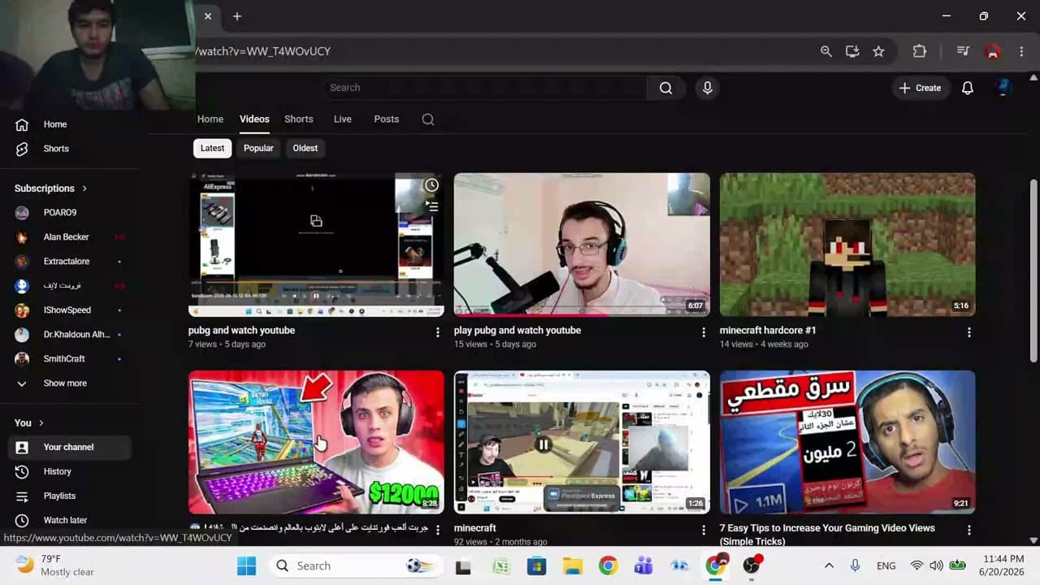Open the $12000 laptop video thumbnail
Viewport: 1040px width, 585px height.
[316, 442]
